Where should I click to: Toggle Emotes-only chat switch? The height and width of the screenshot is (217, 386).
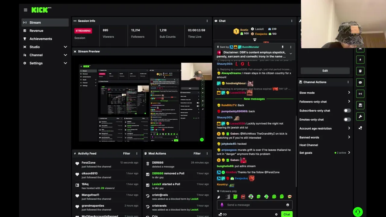(347, 120)
